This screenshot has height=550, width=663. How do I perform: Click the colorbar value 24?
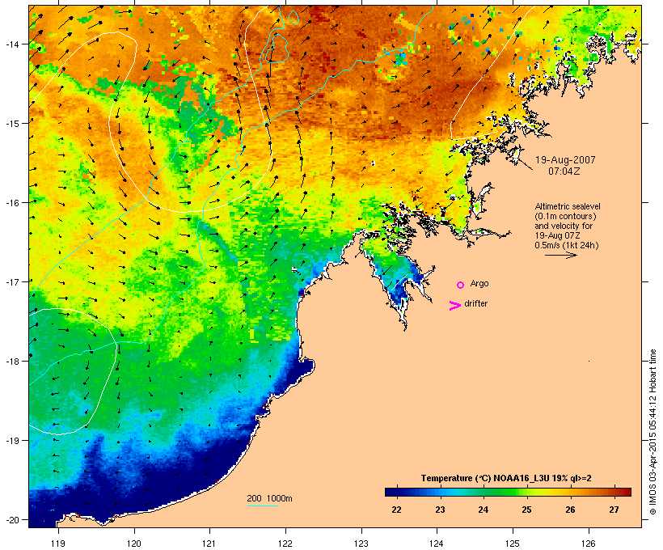click(484, 510)
